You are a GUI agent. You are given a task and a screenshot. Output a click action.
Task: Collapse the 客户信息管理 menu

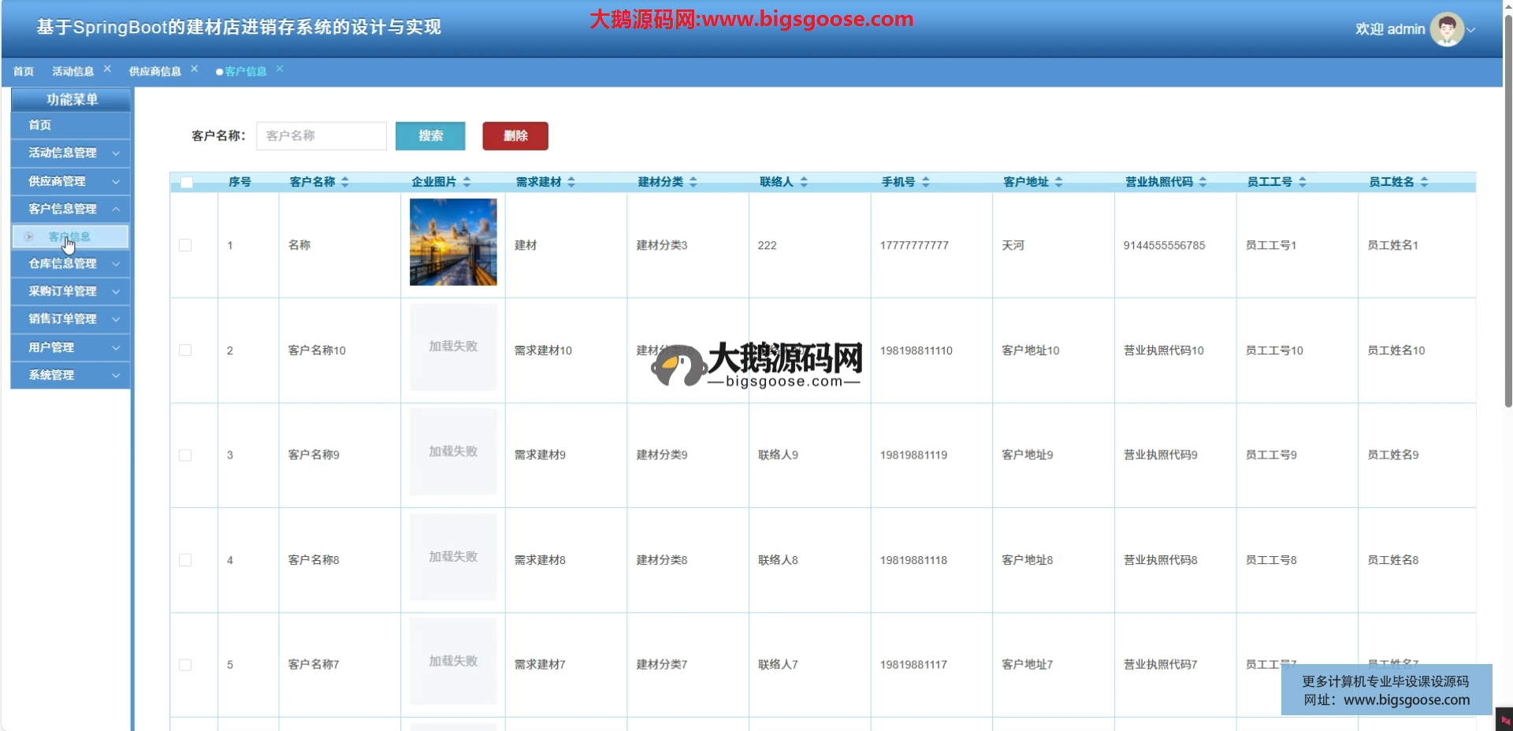click(x=71, y=209)
